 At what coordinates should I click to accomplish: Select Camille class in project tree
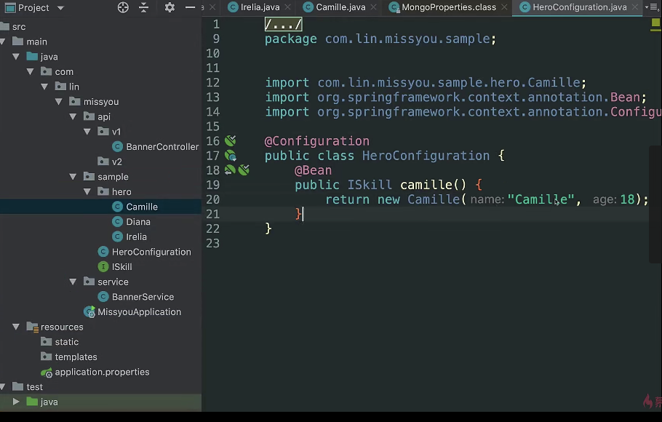point(141,207)
